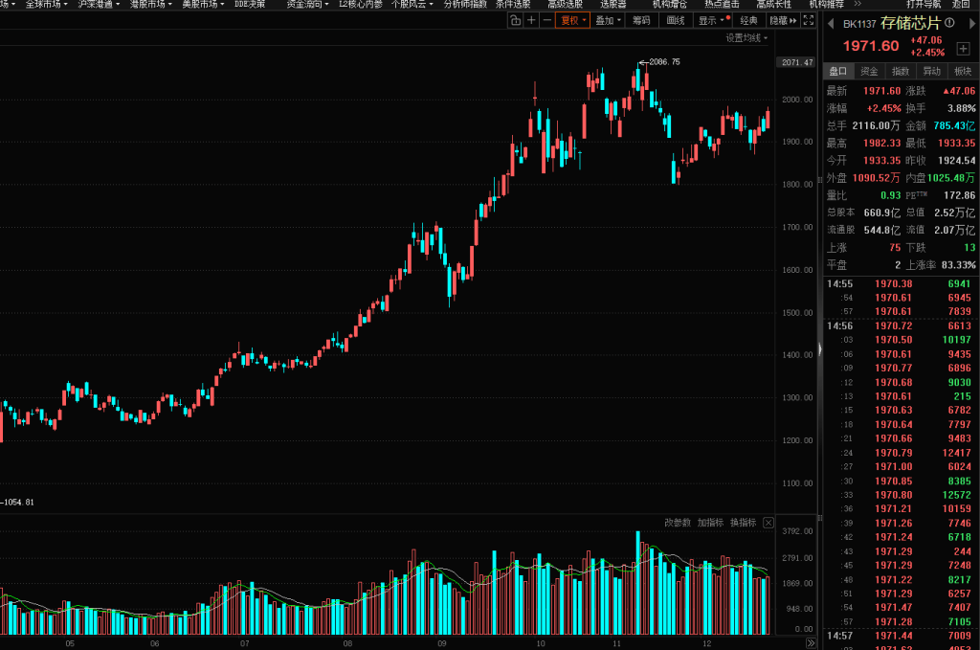Image resolution: width=980 pixels, height=650 pixels.
Task: Click the 换指标 link
Action: coord(743,523)
